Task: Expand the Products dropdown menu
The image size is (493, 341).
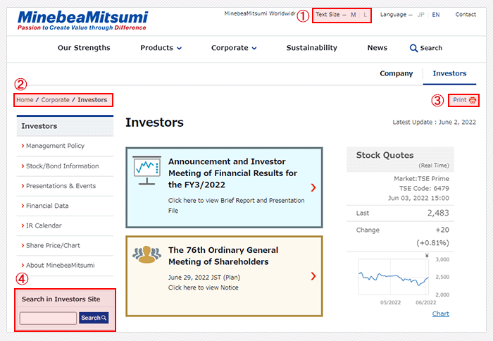Action: click(161, 48)
